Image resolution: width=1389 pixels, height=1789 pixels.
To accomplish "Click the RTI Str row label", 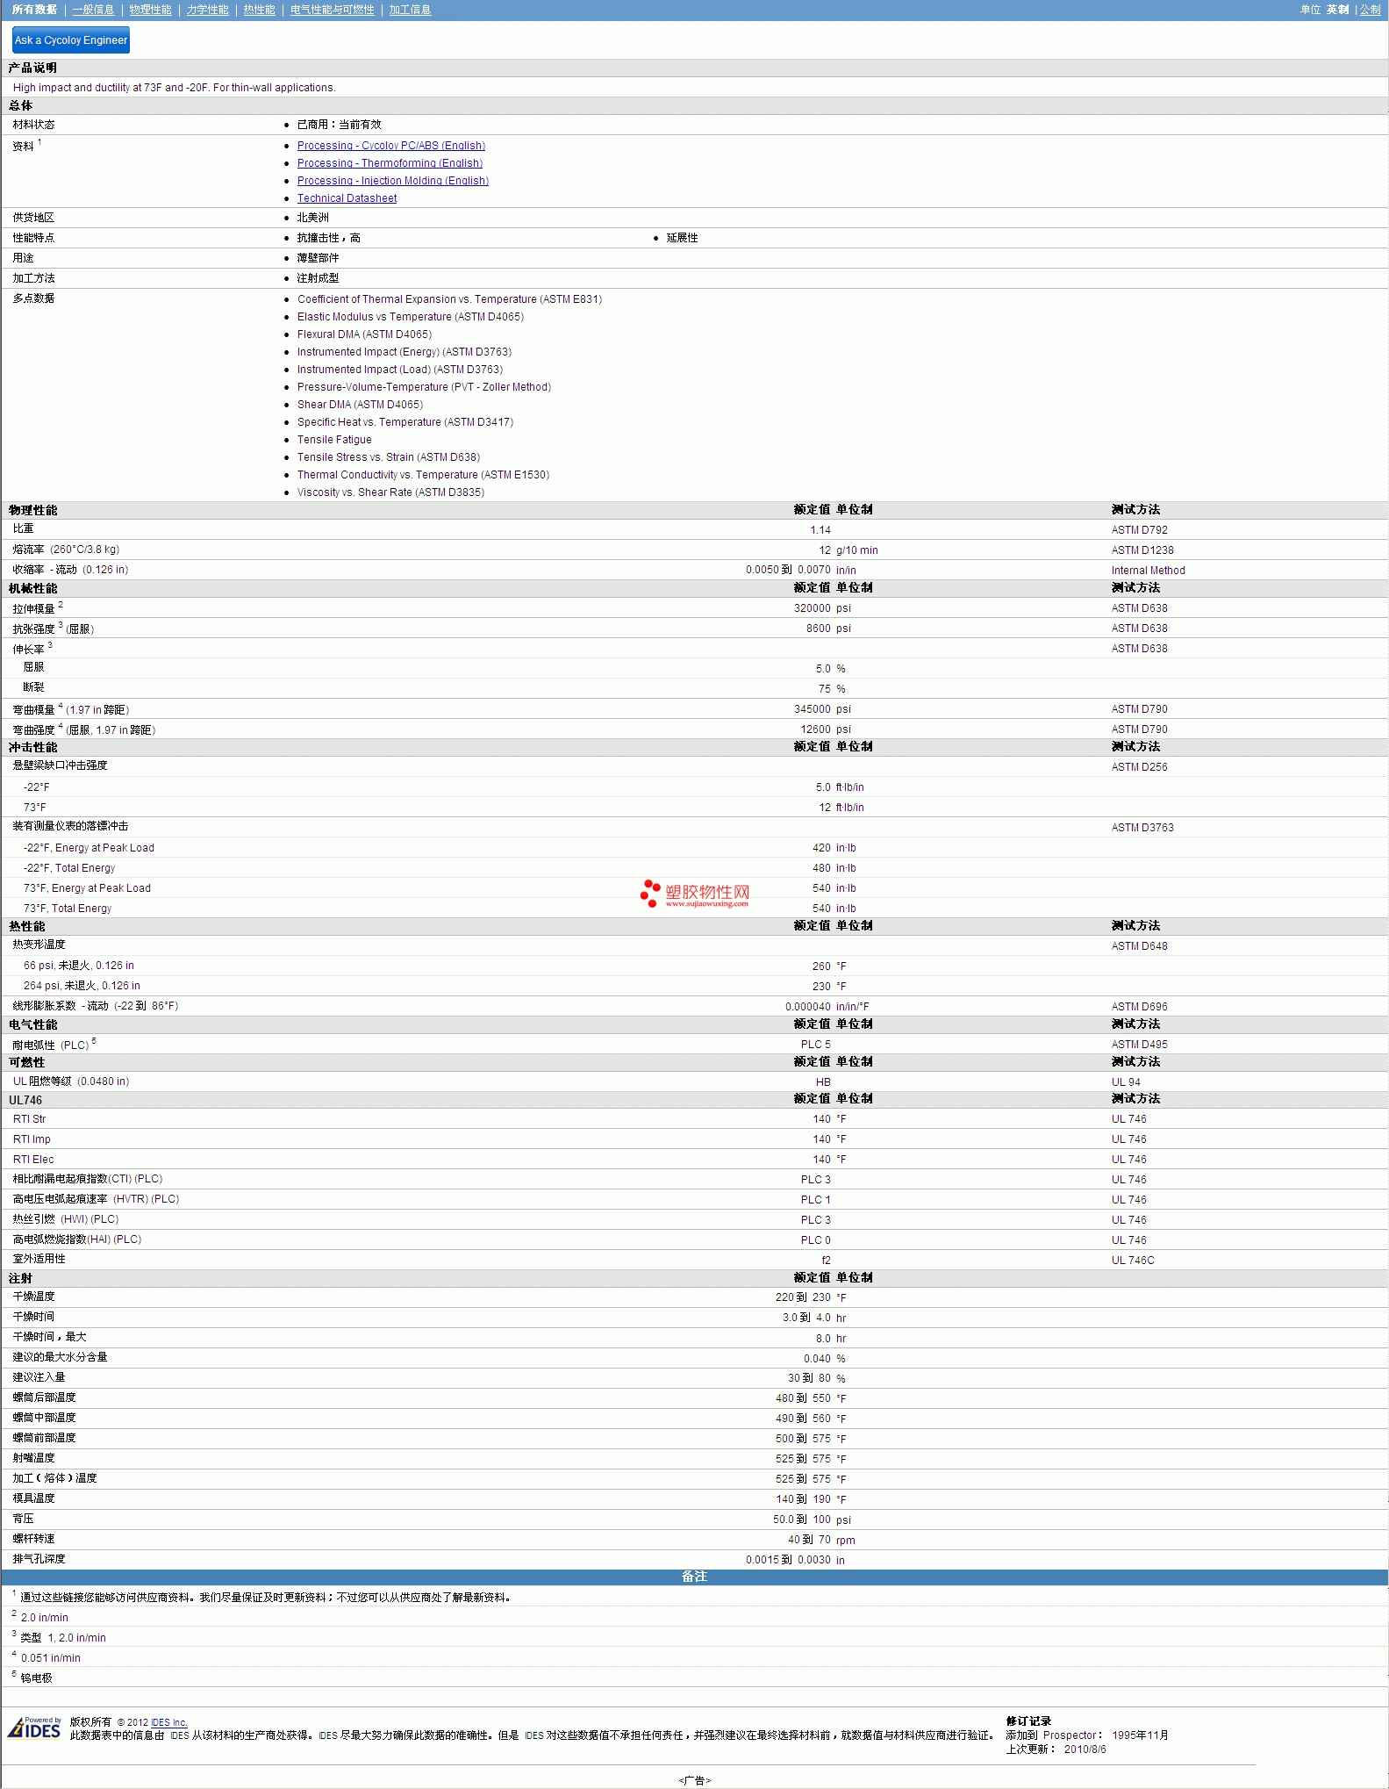I will coord(30,1119).
